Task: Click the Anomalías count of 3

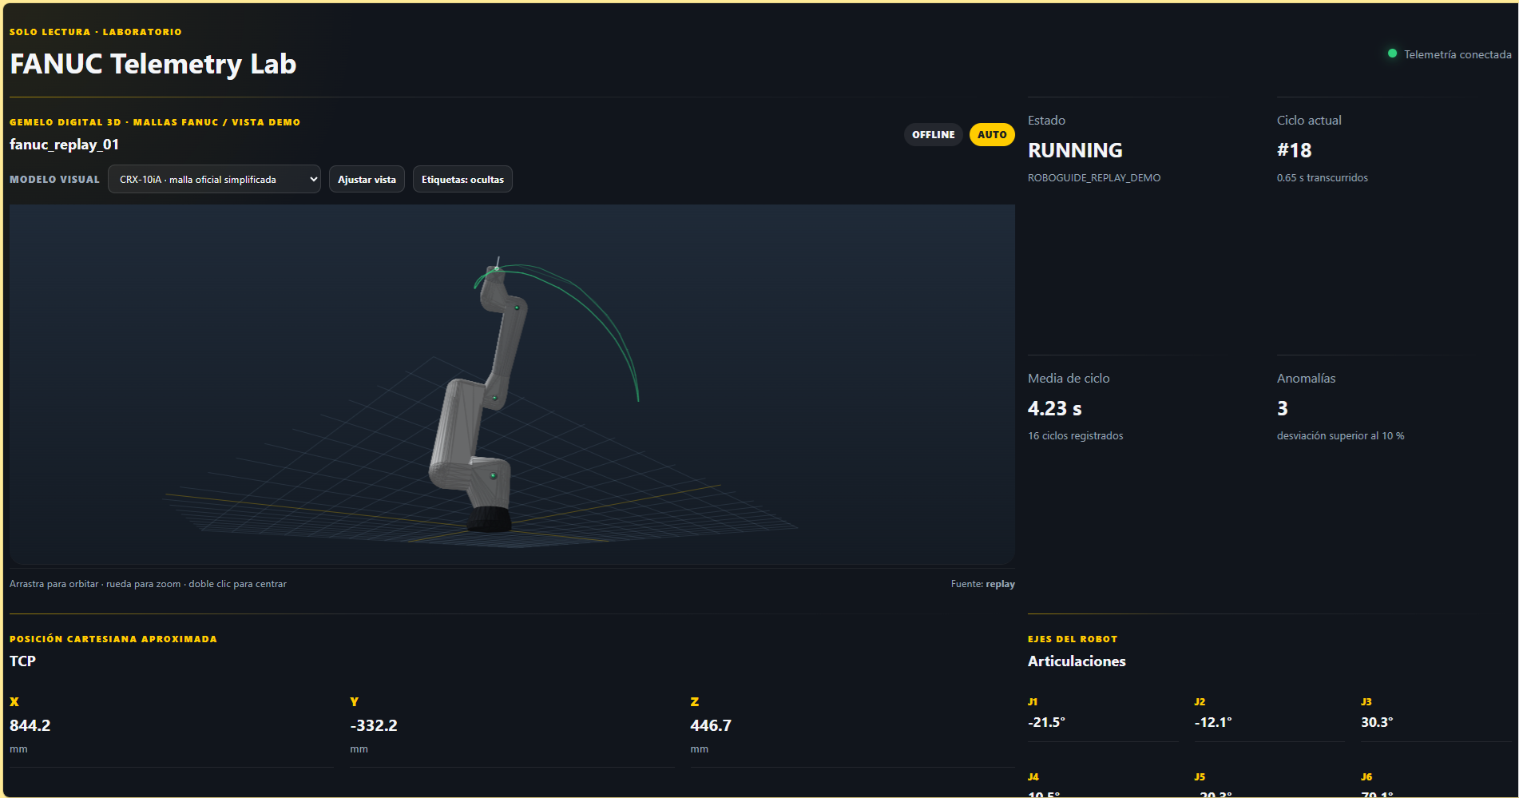Action: [x=1283, y=408]
